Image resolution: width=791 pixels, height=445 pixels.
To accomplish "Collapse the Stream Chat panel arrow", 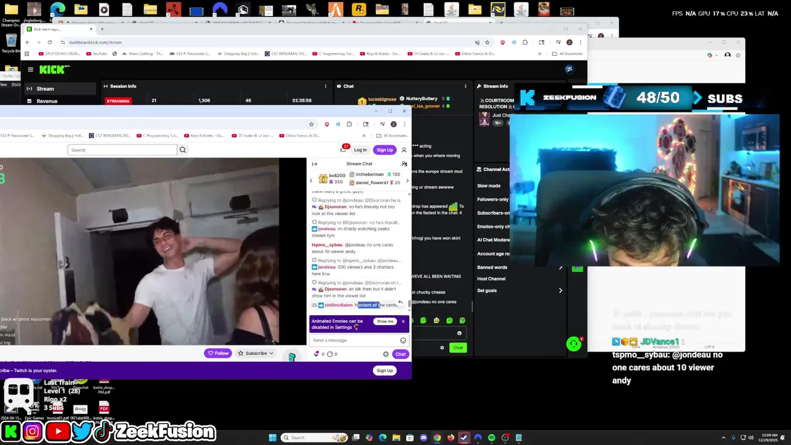I will click(315, 164).
